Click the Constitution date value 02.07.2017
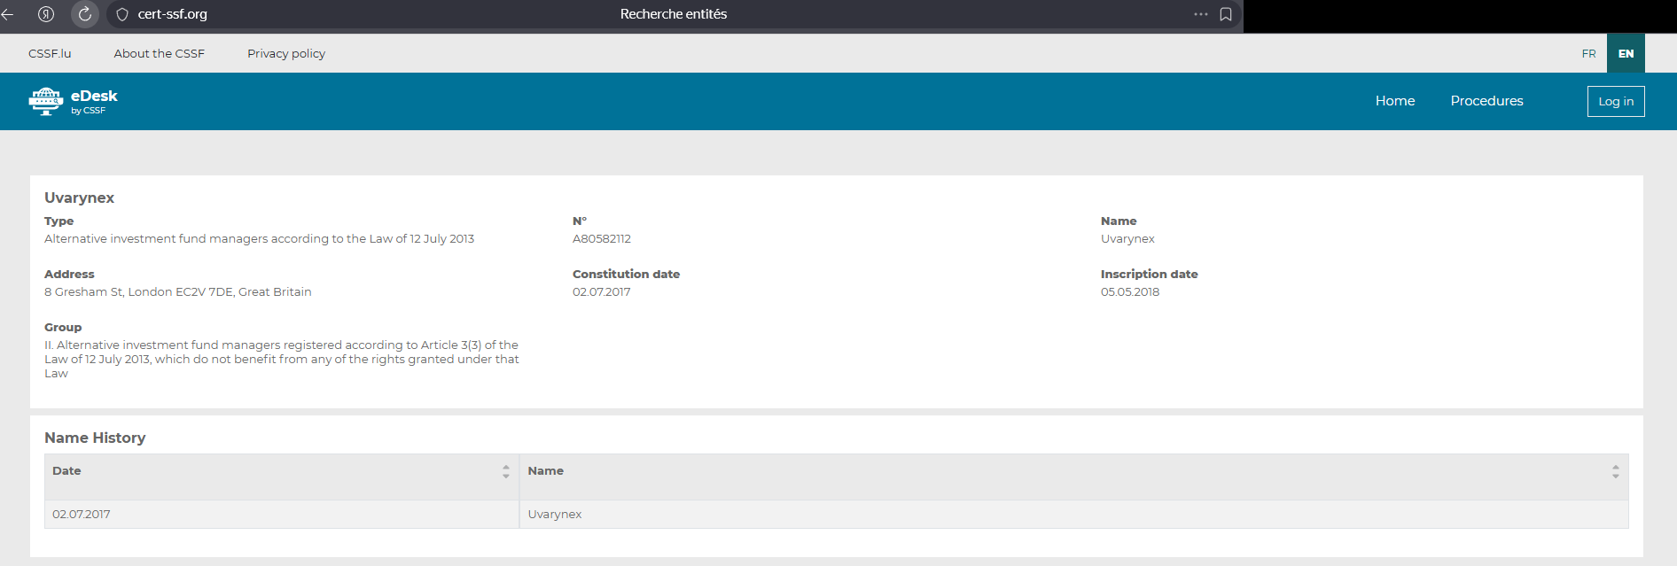 tap(602, 292)
